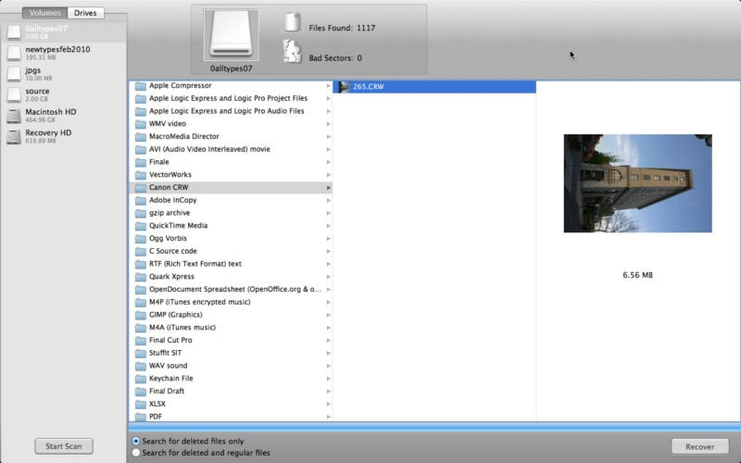Choose the Macintosh HD drive icon
Screen dimensions: 741x463
click(14, 116)
